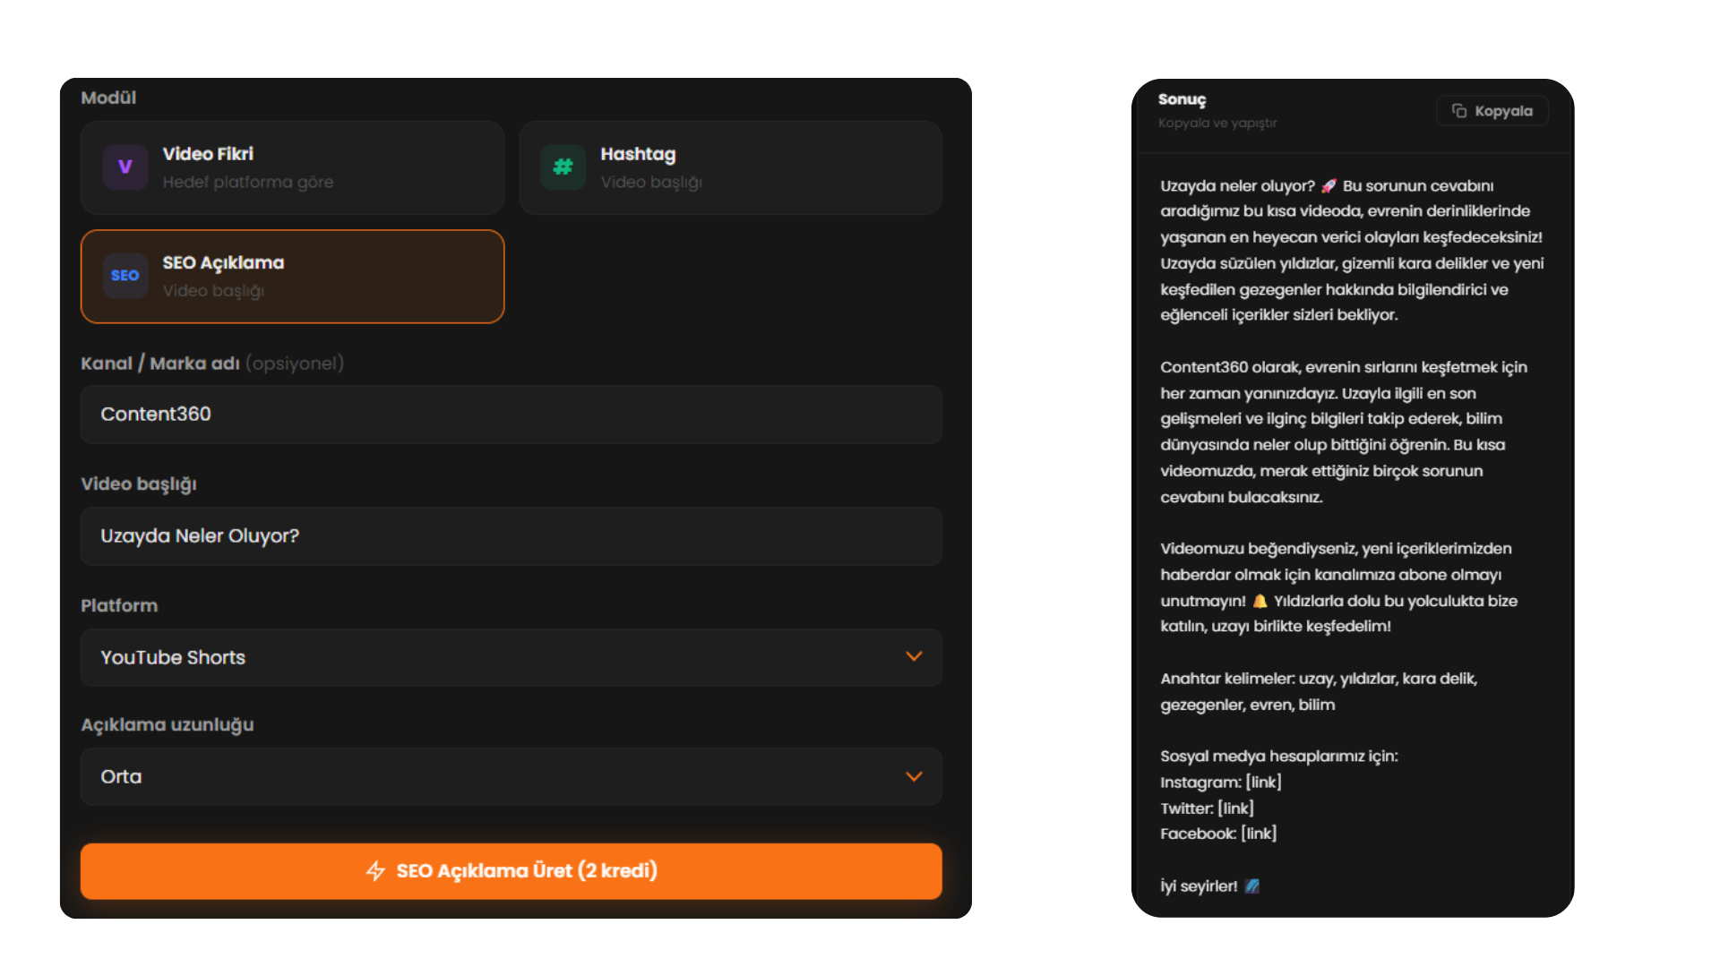
Task: Click the chevron arrow on Platform dropdown
Action: pyautogui.click(x=914, y=656)
